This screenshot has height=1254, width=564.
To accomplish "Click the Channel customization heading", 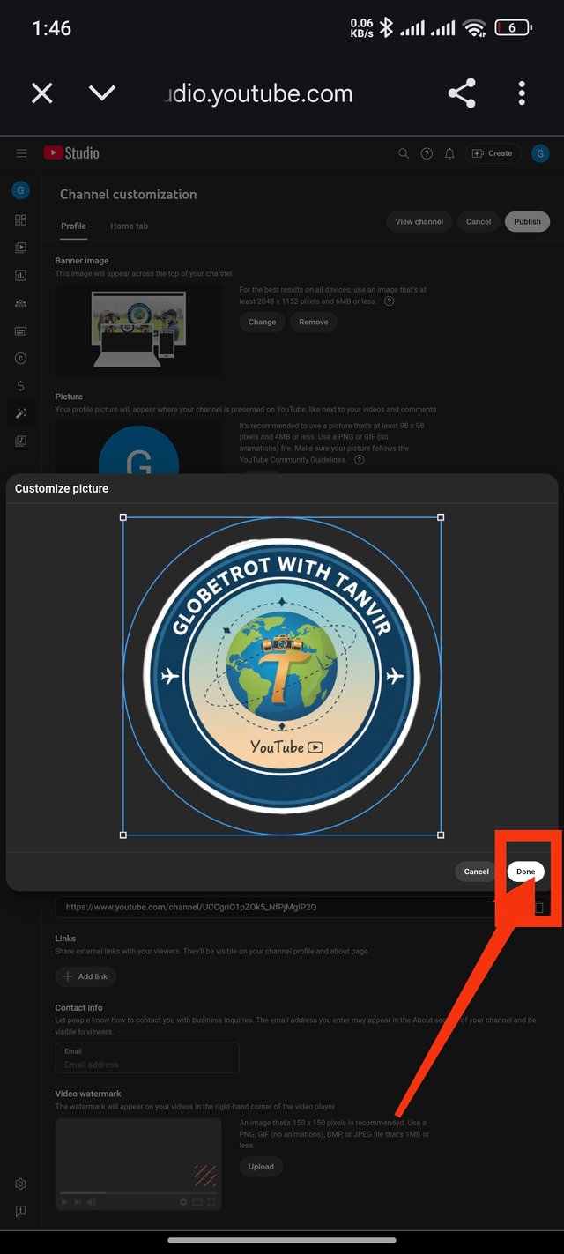I will pyautogui.click(x=129, y=195).
